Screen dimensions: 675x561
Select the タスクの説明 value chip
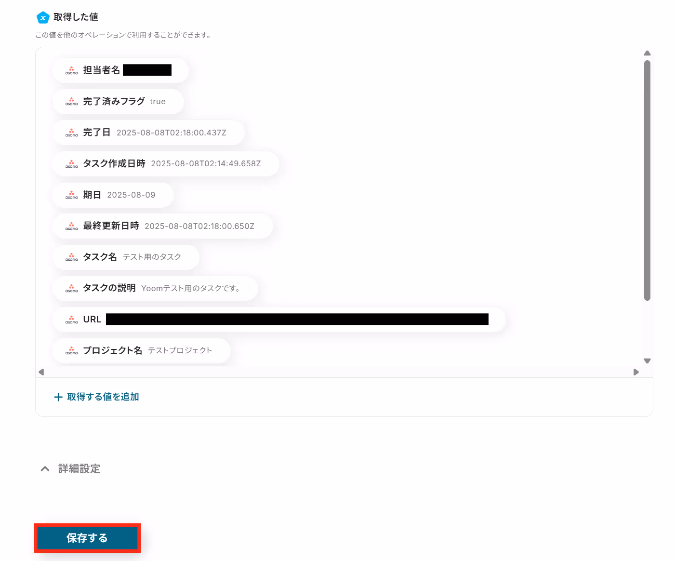point(155,288)
